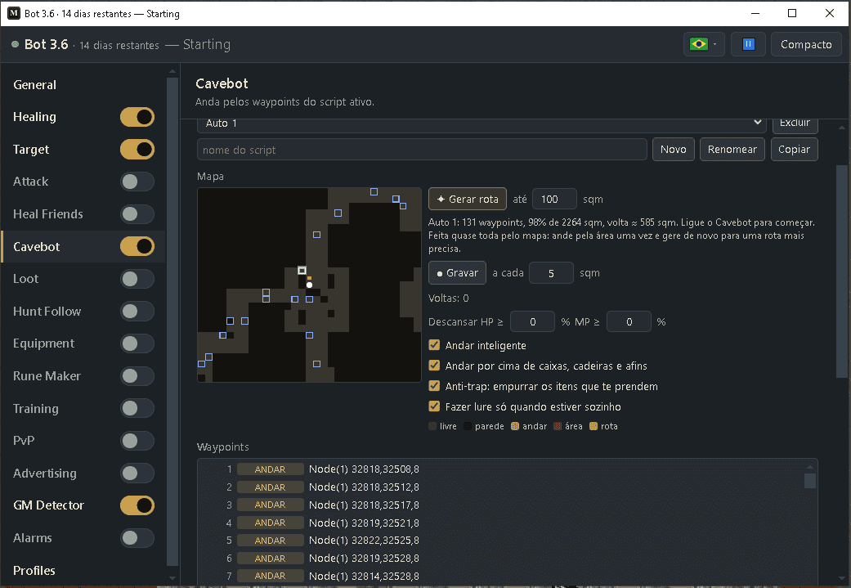Click the andar legend color swatch
The height and width of the screenshot is (588, 851).
514,426
